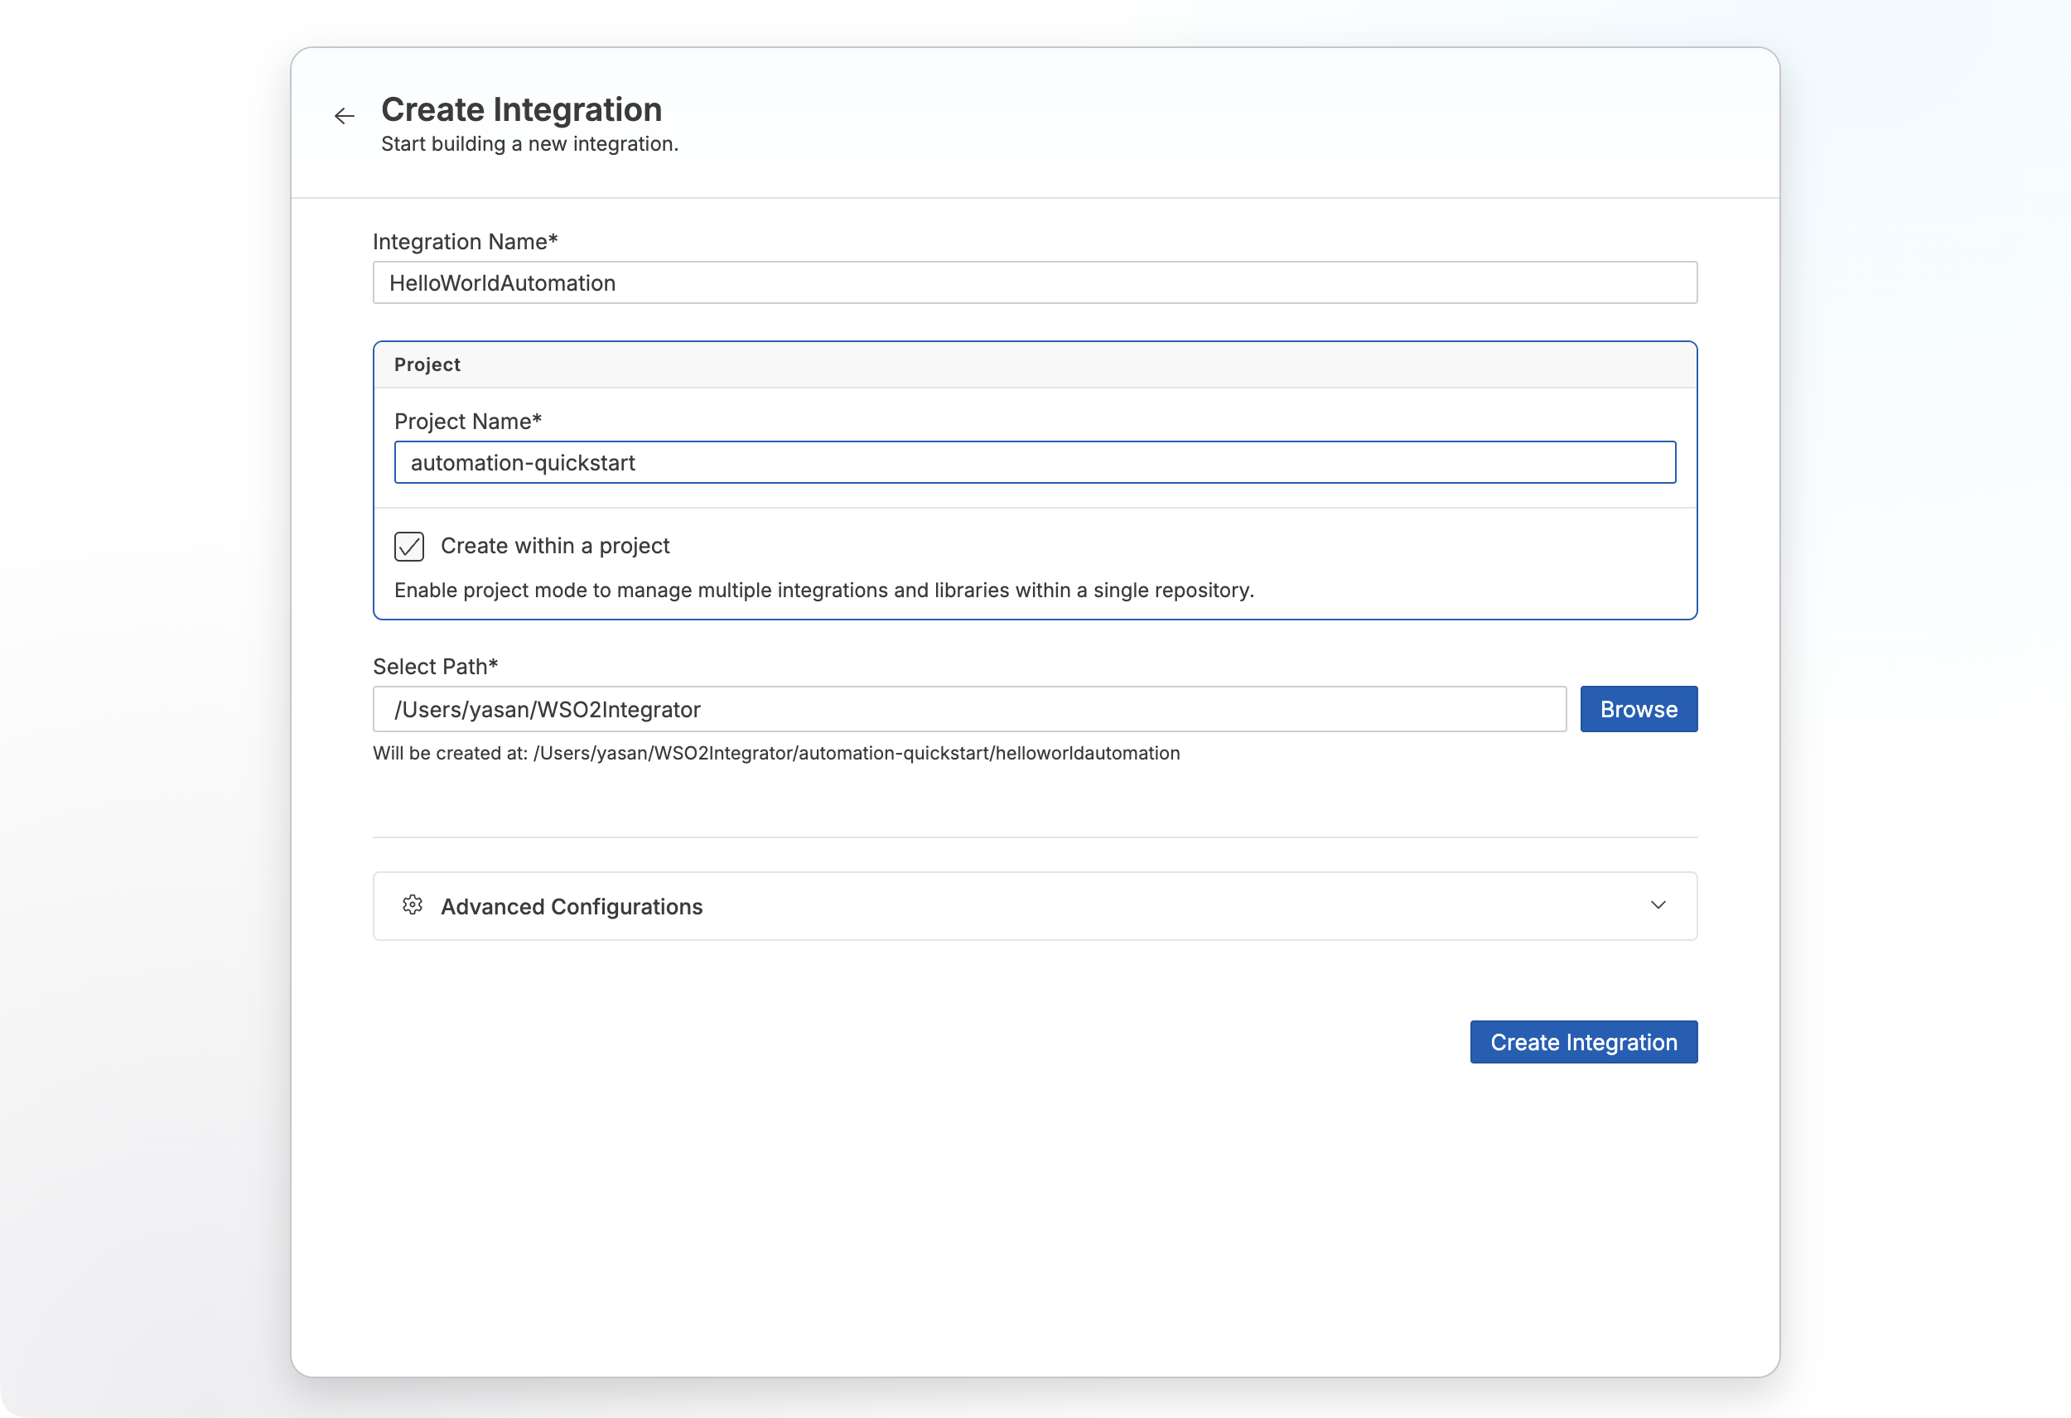
Task: Expand Advanced Configurations with the chevron
Action: pyautogui.click(x=1658, y=905)
